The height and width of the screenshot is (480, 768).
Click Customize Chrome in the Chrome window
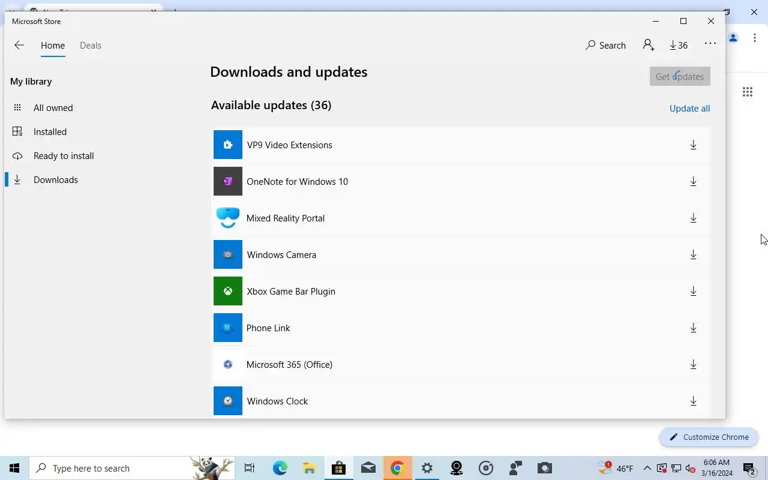click(x=709, y=437)
